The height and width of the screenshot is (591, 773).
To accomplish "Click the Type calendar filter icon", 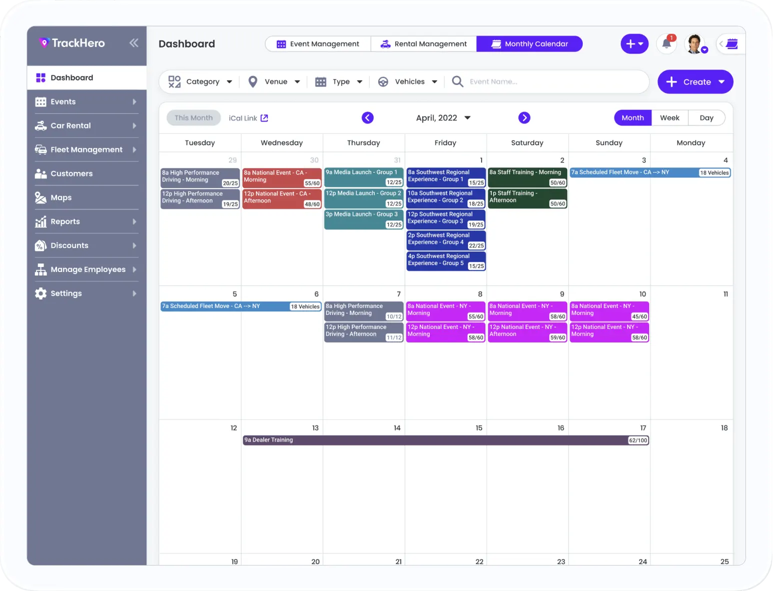I will pos(321,81).
